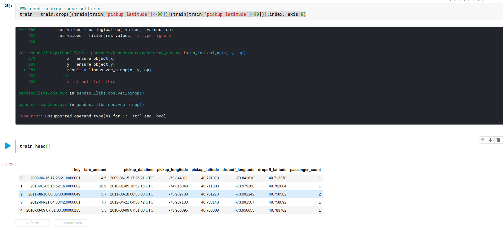This screenshot has height=228, width=503.
Task: Click the '#We need to drop these outliers' comment
Action: point(60,9)
